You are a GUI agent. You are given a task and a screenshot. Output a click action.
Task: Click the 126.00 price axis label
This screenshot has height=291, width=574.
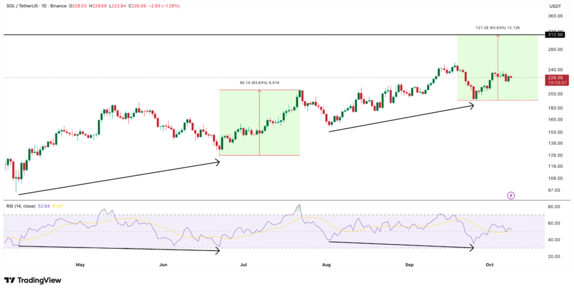click(556, 156)
